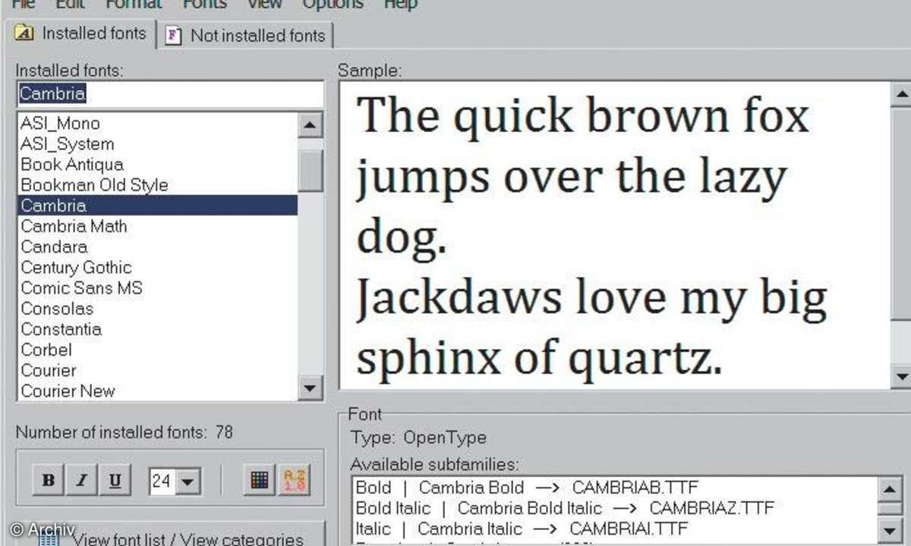Click font list scroll up arrow
This screenshot has width=911, height=546.
coord(310,125)
